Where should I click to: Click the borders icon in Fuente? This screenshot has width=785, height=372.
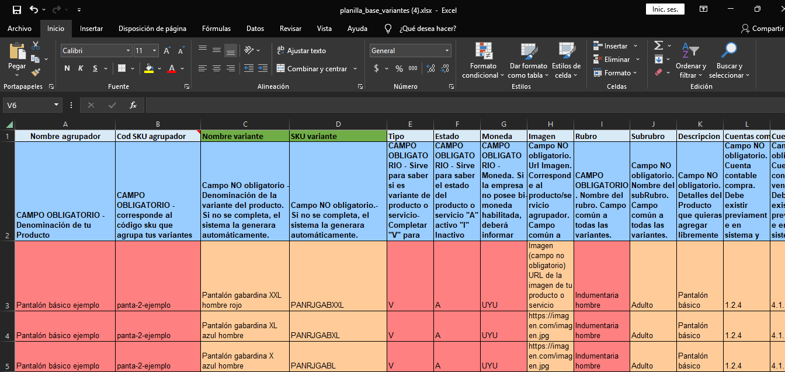(121, 68)
